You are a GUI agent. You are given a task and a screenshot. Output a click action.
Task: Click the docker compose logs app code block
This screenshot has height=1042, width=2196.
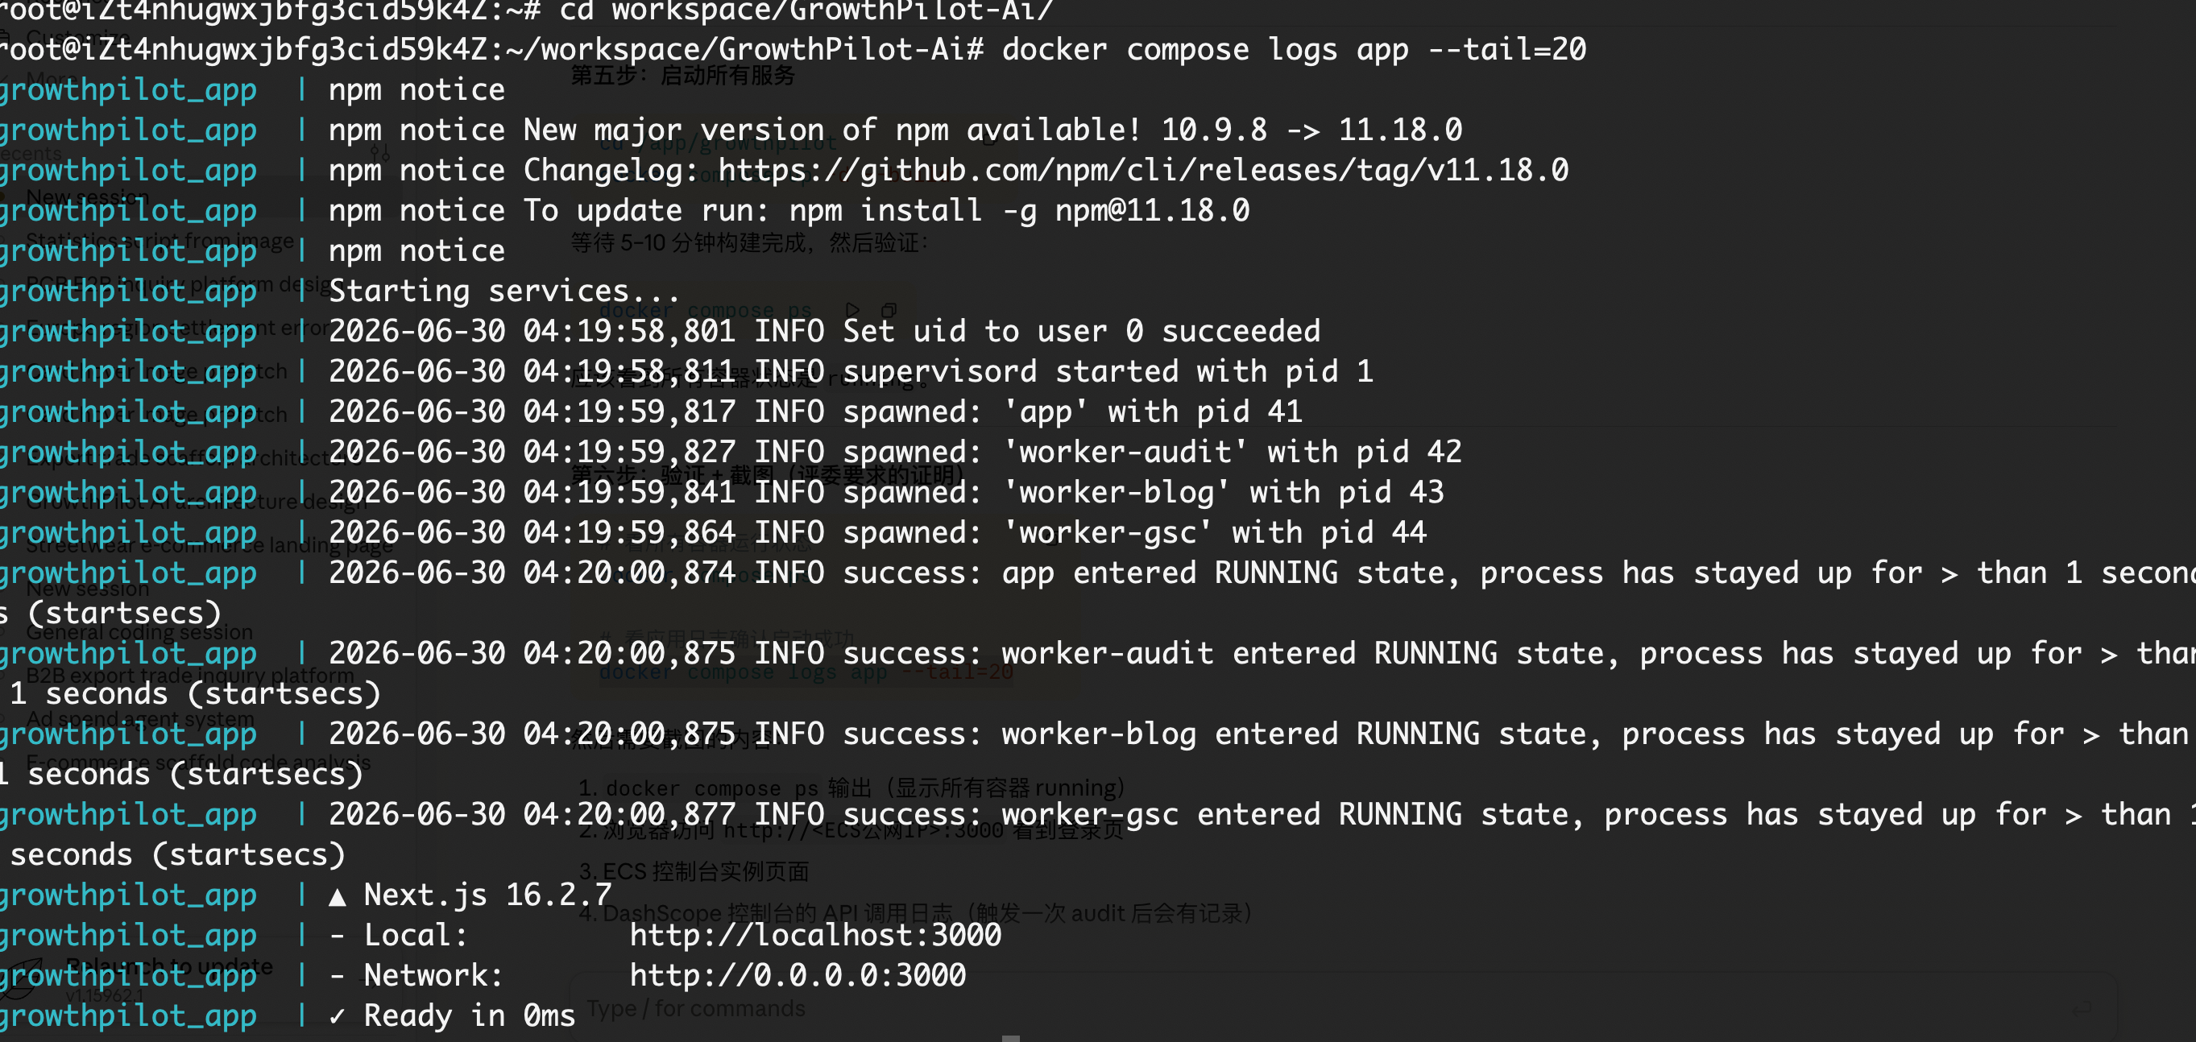click(806, 672)
